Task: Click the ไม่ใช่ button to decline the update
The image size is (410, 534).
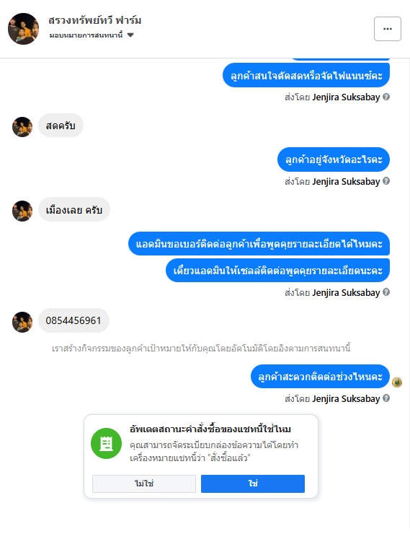Action: point(144,483)
